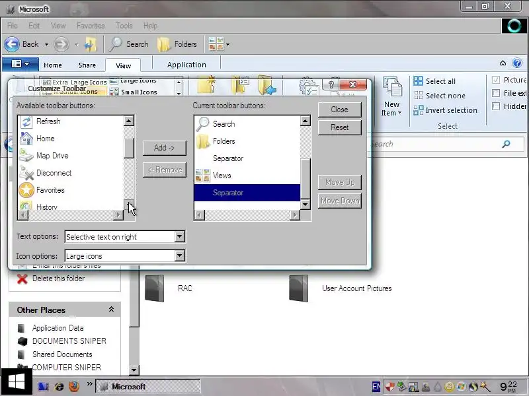
Task: Switch to the Application ribbon tab
Action: point(186,65)
